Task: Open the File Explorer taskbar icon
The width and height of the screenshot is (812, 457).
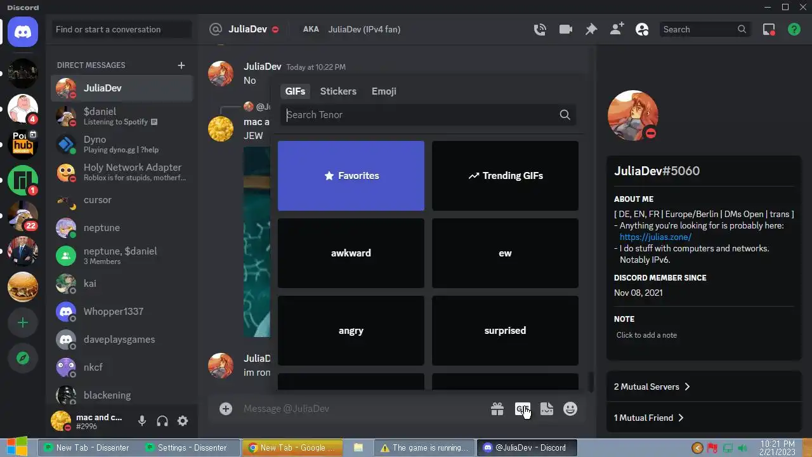Action: coord(358,447)
